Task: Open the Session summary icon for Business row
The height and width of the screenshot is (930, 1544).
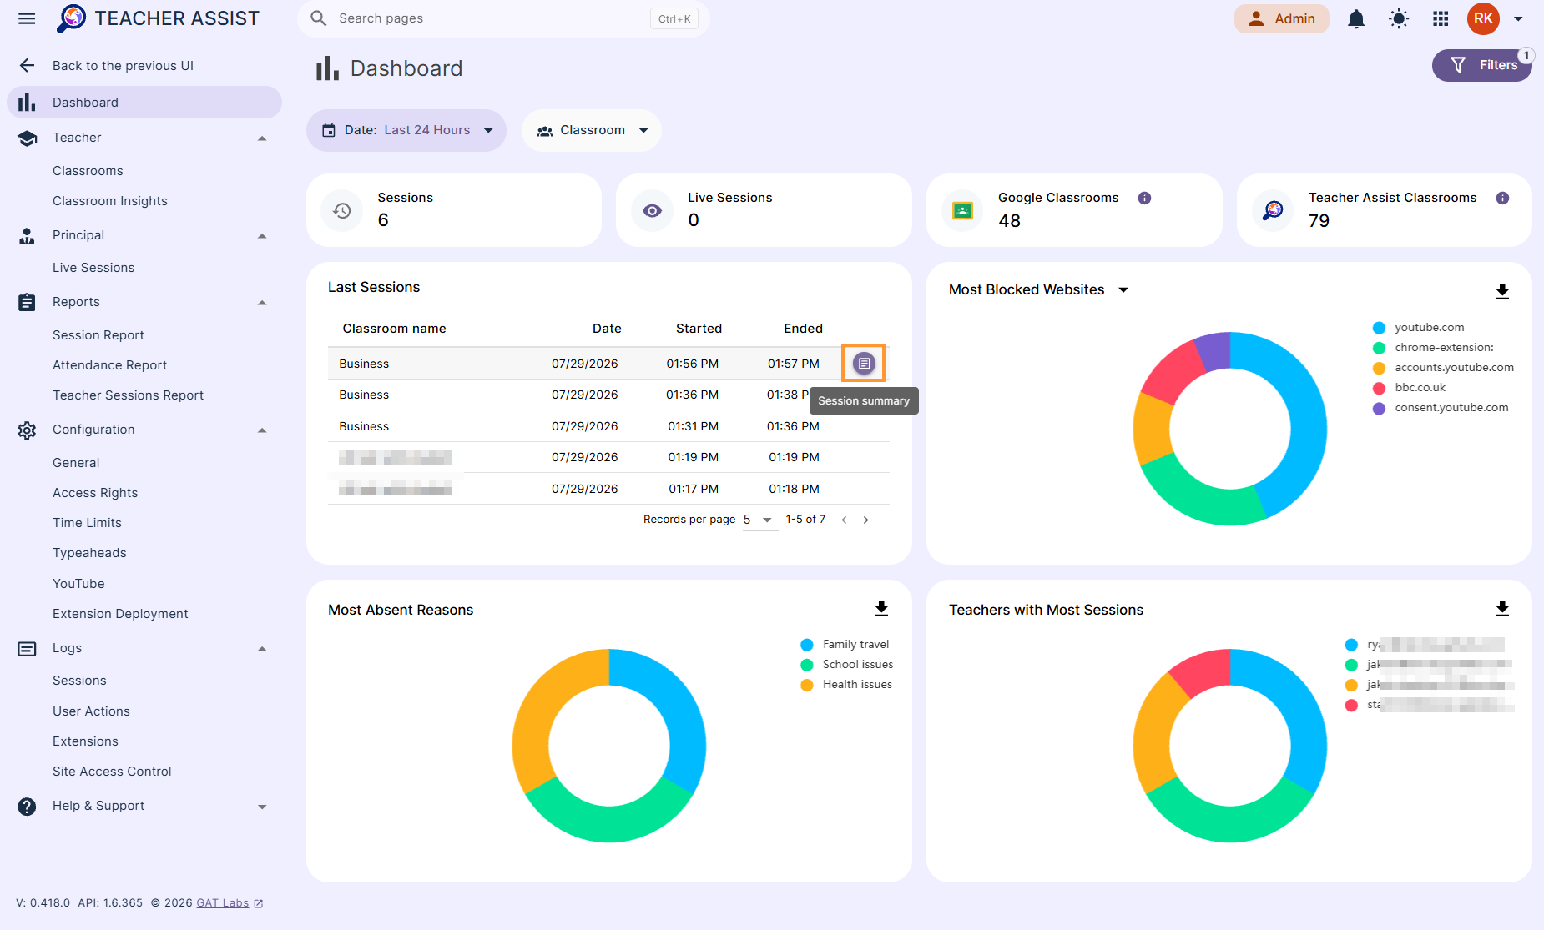Action: (x=864, y=364)
